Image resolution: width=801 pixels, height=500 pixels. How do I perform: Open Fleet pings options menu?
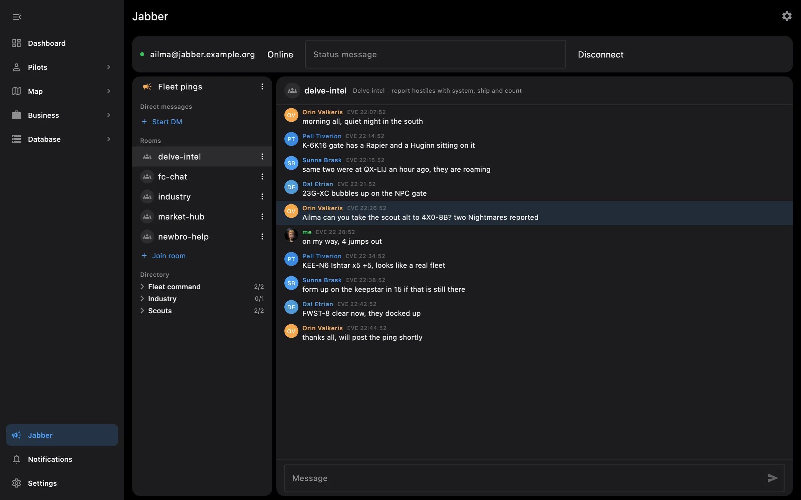click(x=262, y=87)
